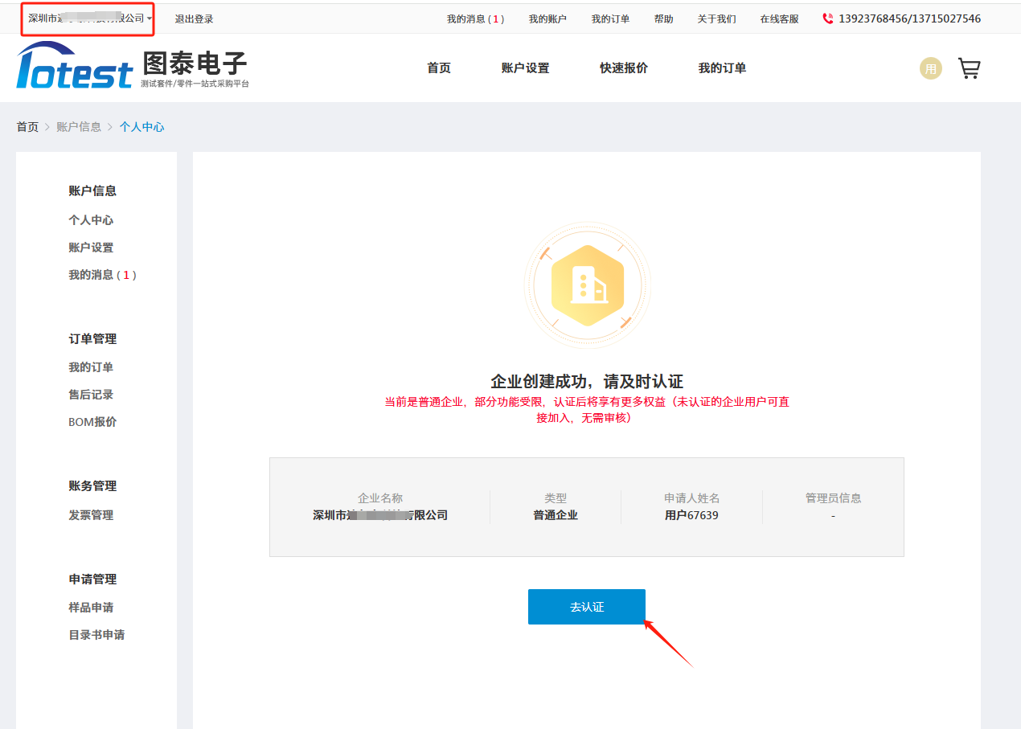Open 发票管理 in sidebar

pos(91,515)
